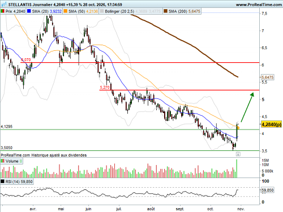Click the brown SMA (200) color swatch

[x=166, y=11]
